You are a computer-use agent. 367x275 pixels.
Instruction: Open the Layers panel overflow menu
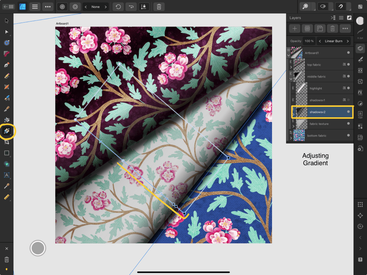(x=345, y=28)
